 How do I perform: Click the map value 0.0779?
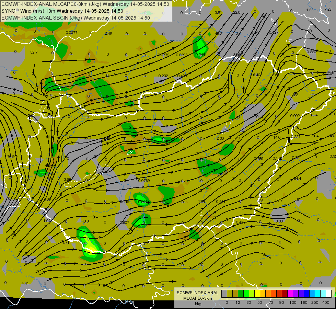163,55
